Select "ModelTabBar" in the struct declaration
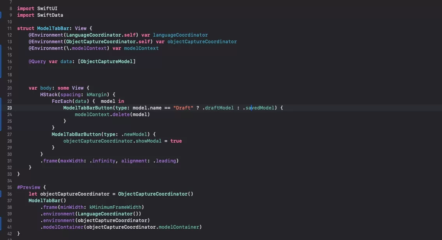Viewport: 442px width, 240px height. coord(53,28)
